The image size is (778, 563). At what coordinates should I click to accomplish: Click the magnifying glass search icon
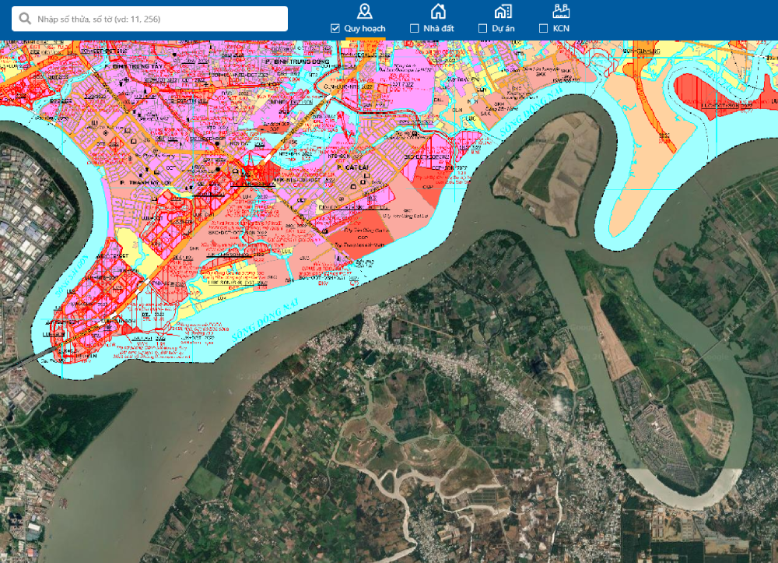click(25, 19)
